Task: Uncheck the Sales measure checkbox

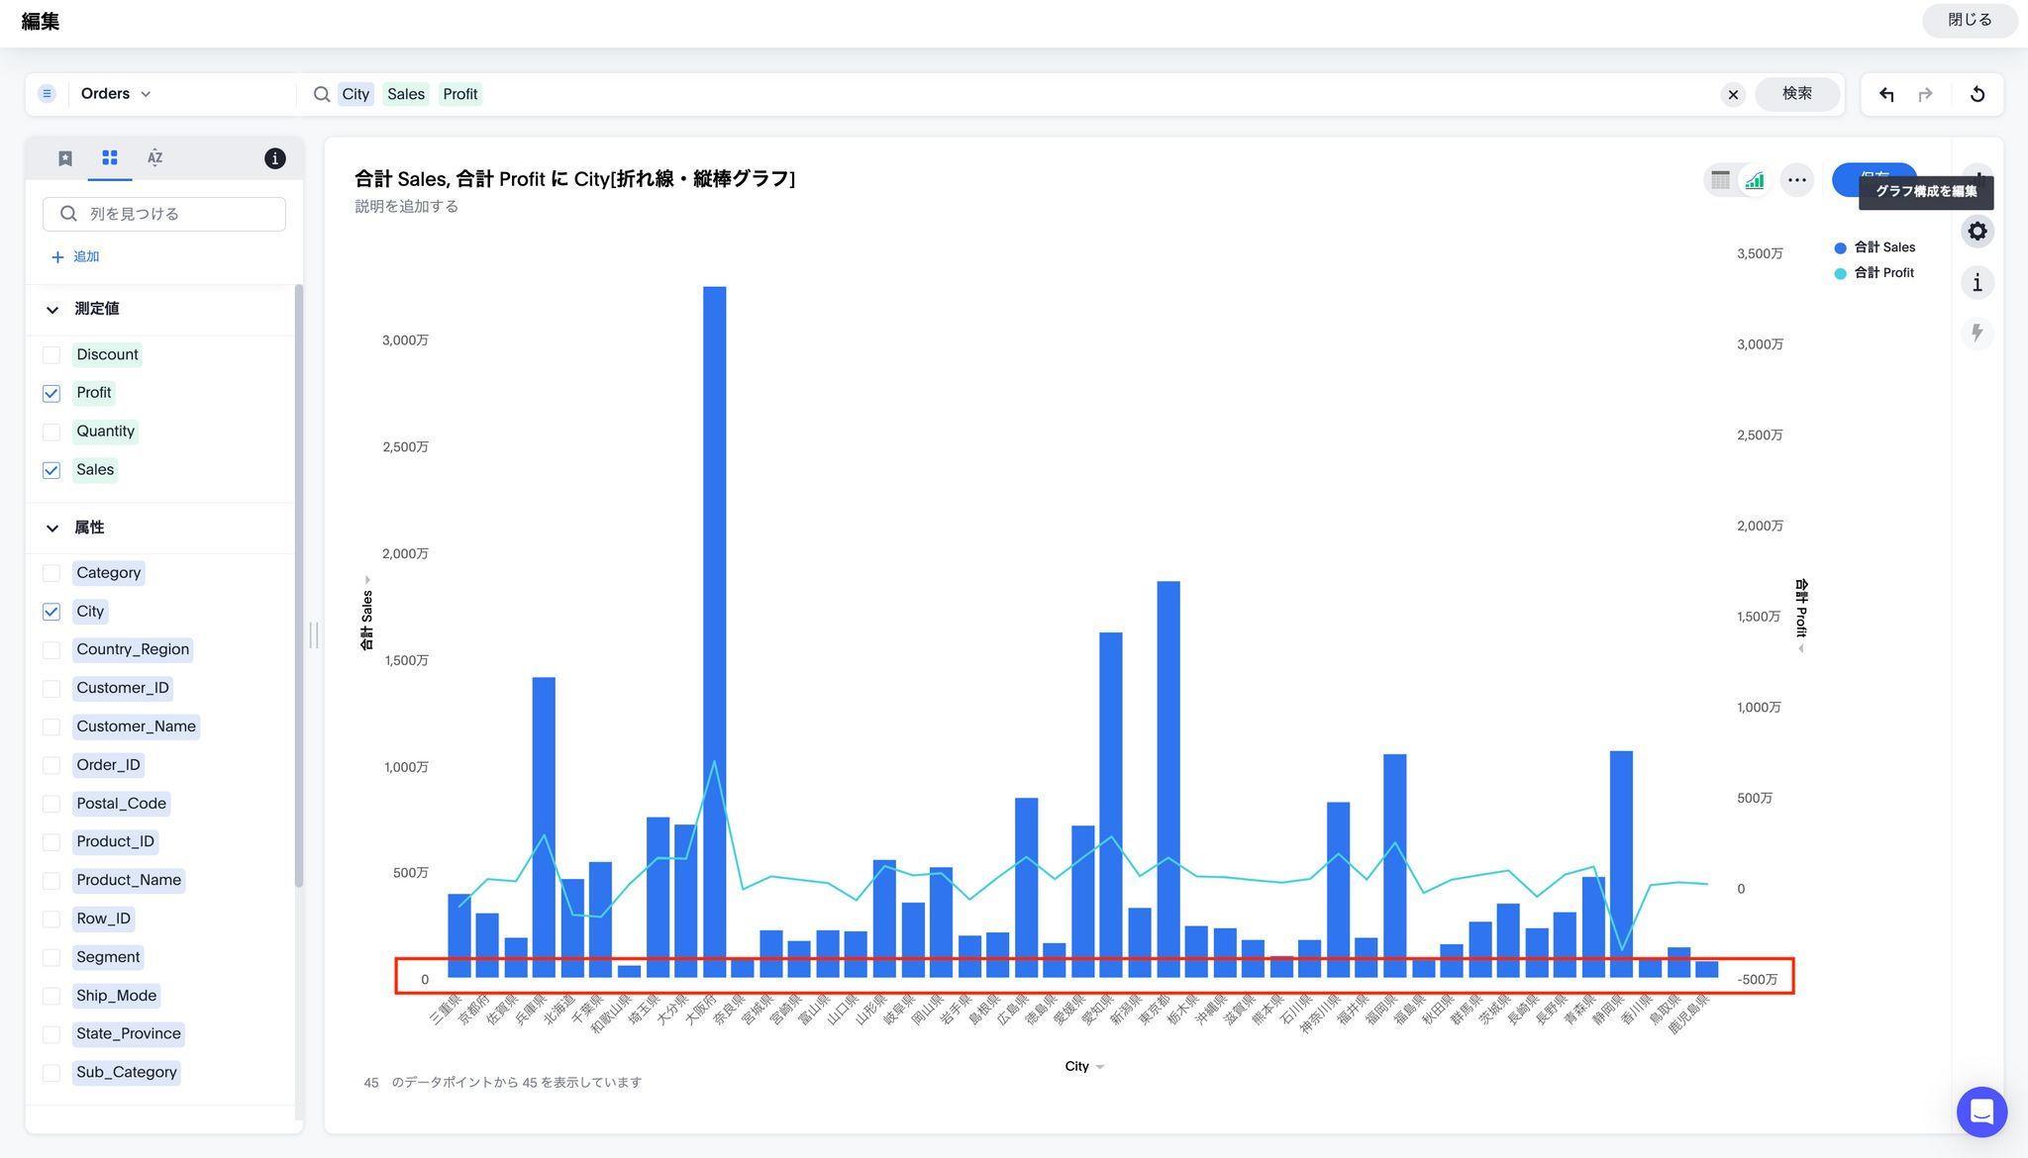Action: (51, 471)
